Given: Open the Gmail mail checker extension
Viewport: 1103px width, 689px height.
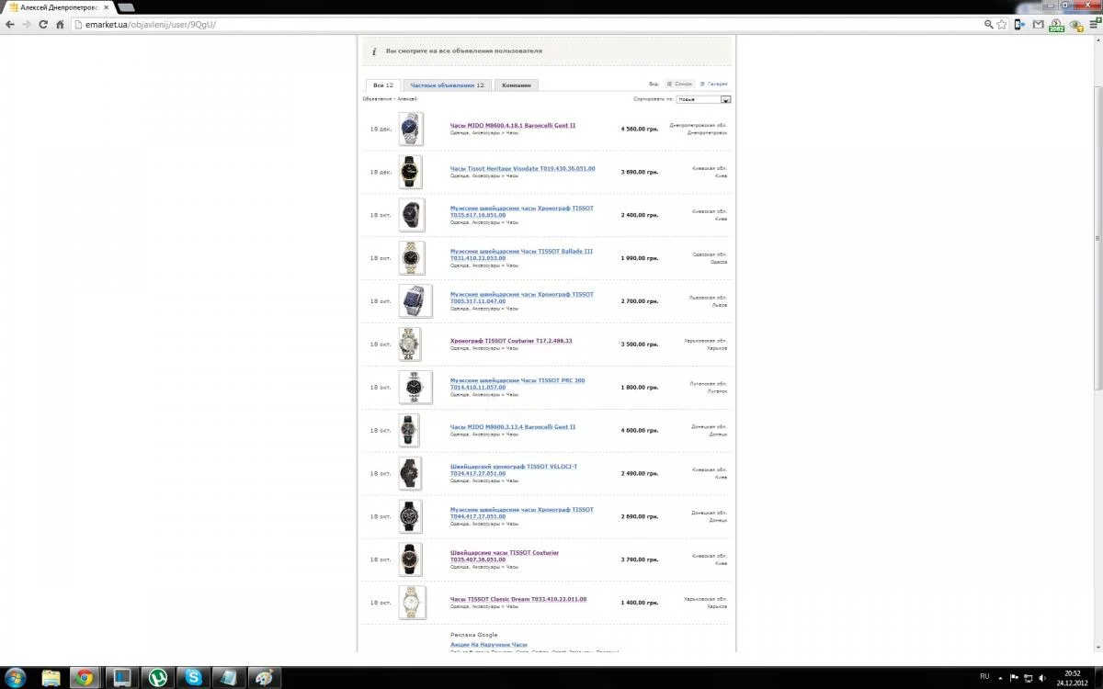Looking at the screenshot, I should (x=1039, y=25).
